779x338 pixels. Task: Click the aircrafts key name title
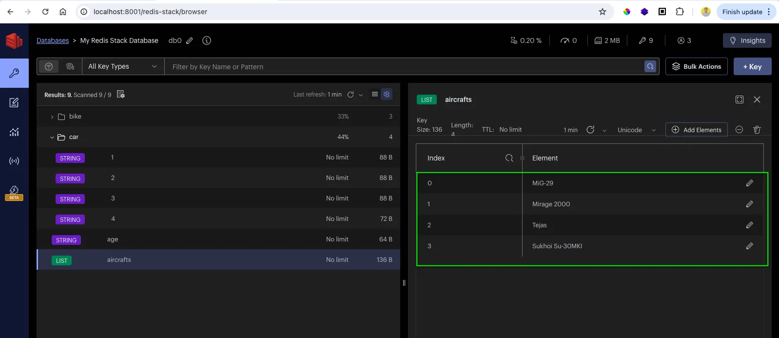458,99
